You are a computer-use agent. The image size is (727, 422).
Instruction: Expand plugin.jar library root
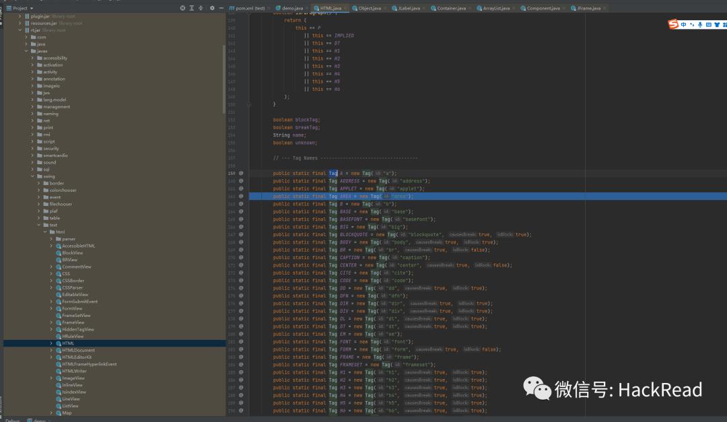point(20,16)
